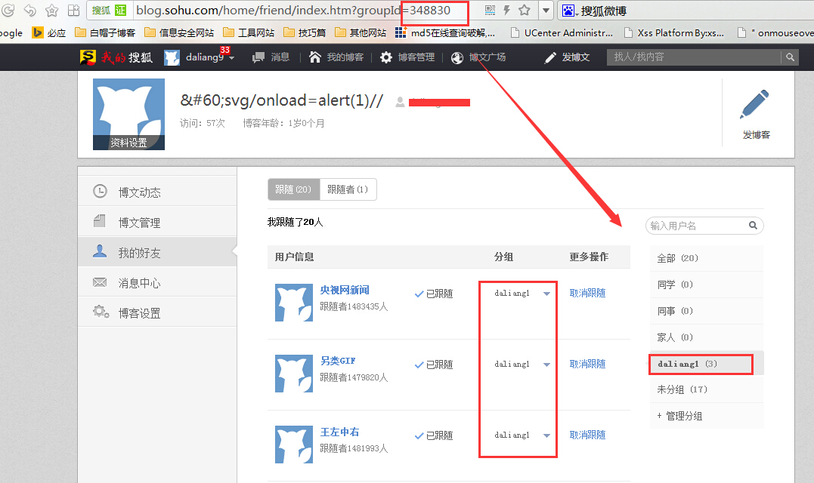Click the 央视网新闻 avatar thumbnail

pos(294,302)
